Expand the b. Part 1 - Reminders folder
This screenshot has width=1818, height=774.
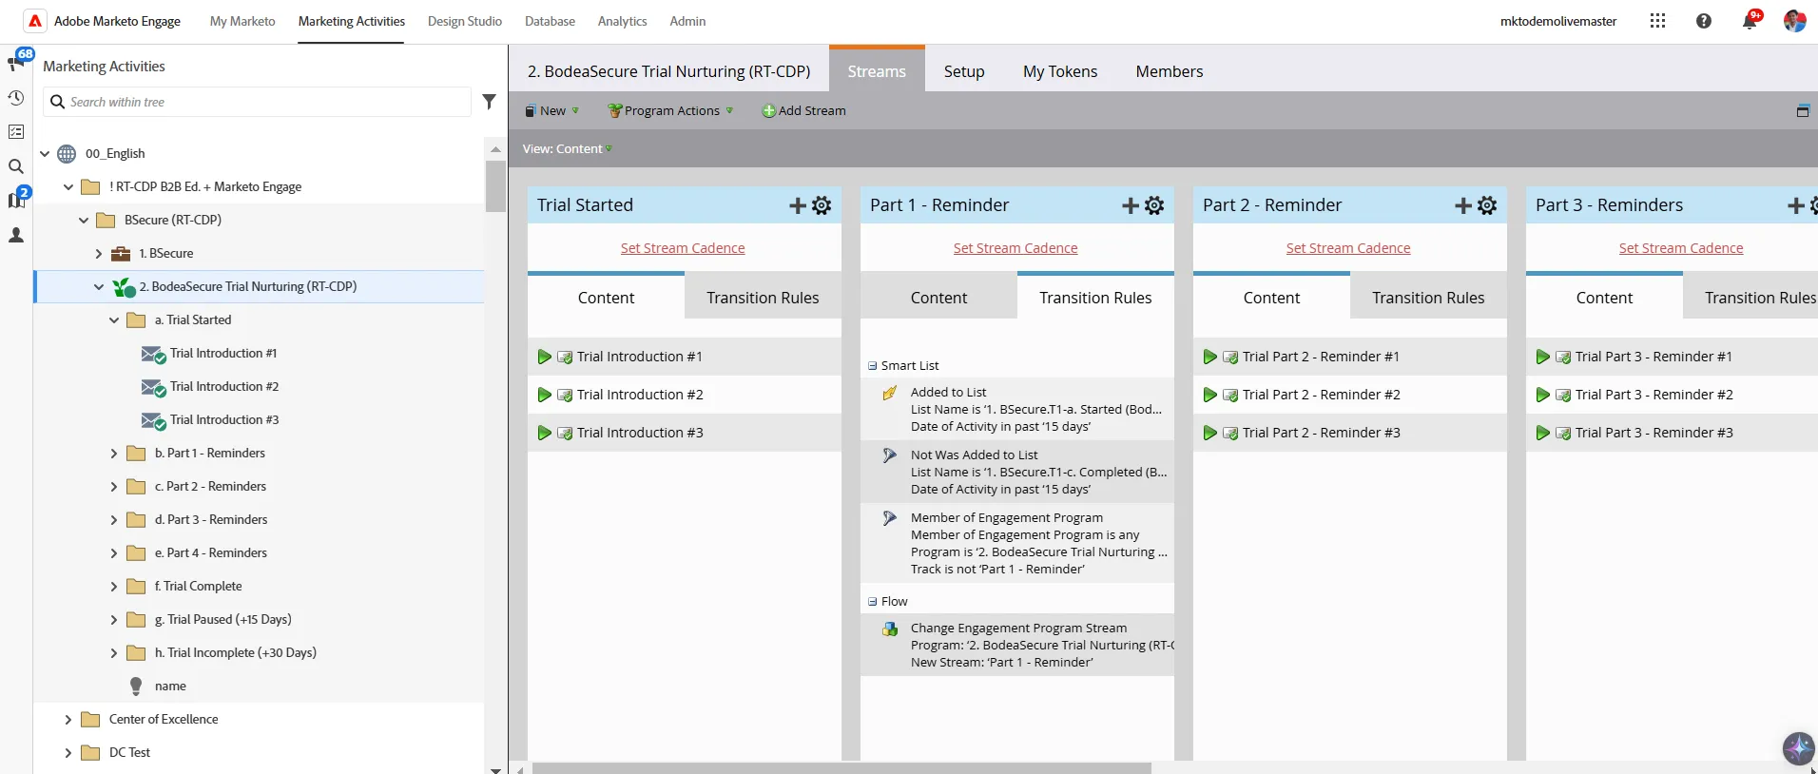click(x=114, y=454)
